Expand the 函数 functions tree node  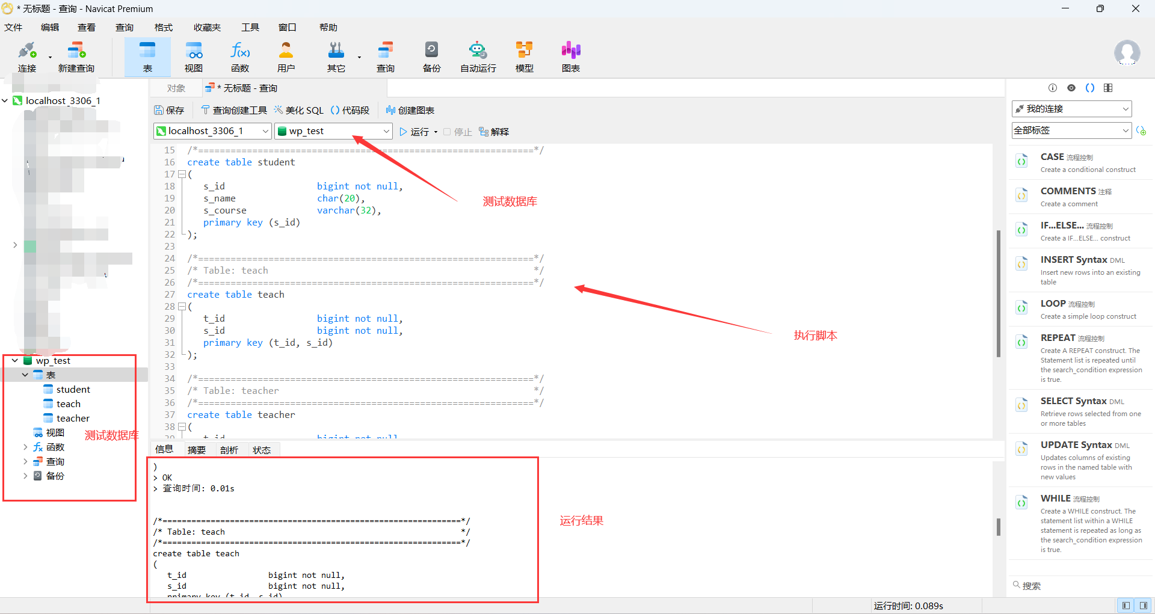coord(25,447)
